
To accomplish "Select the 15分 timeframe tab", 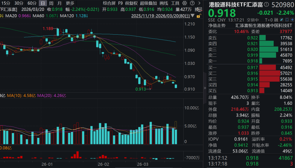I will [x=6, y=3].
